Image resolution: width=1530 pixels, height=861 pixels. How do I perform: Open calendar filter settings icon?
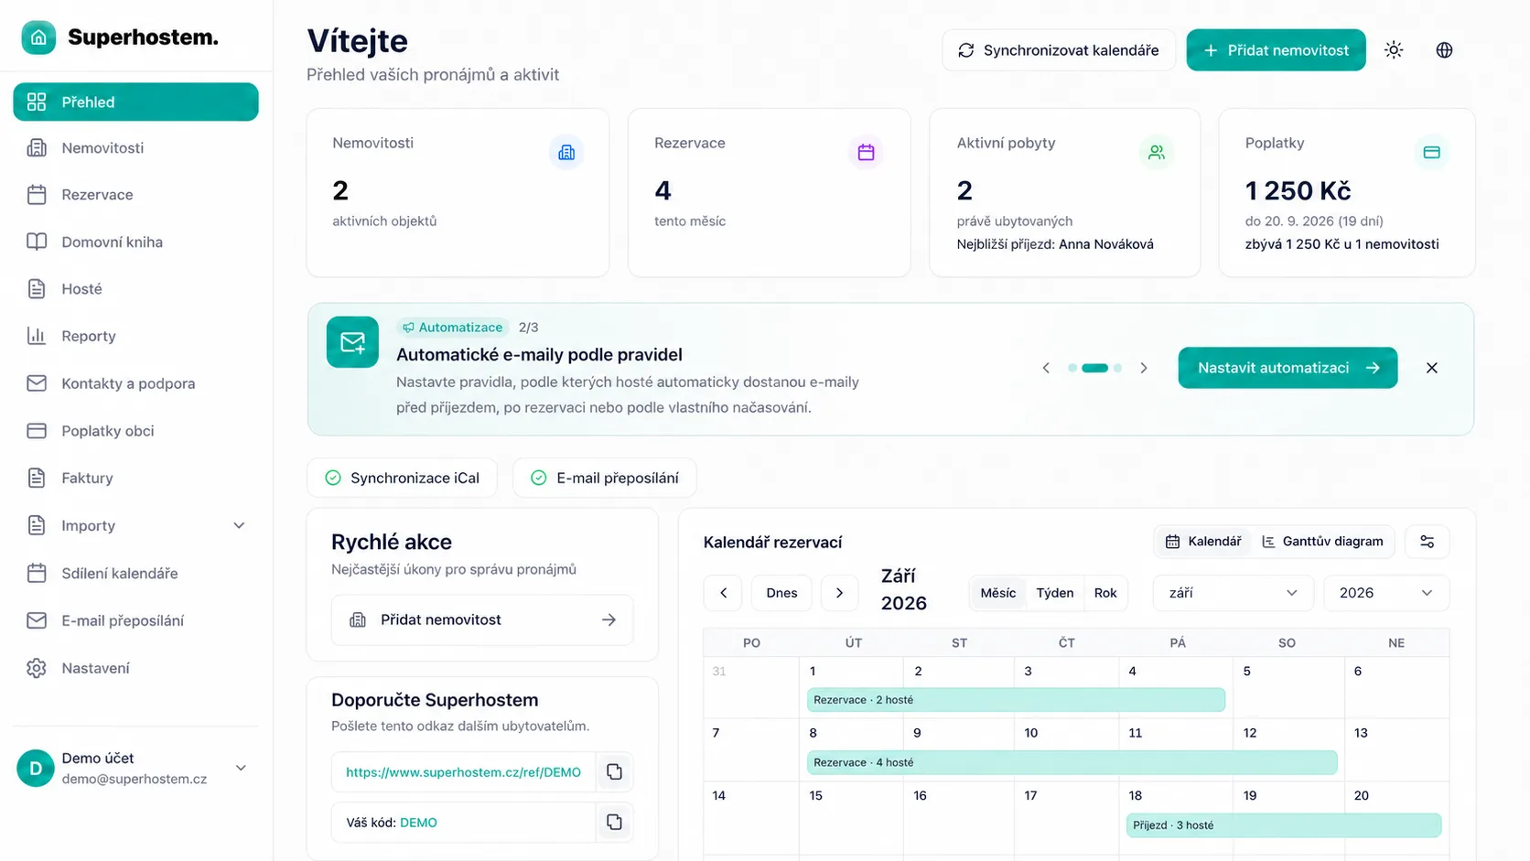[1427, 542]
